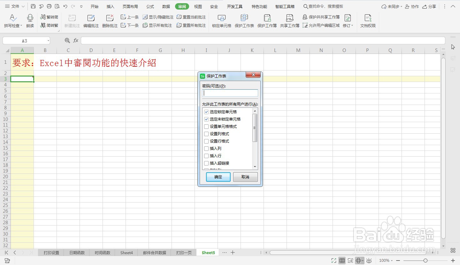Enable 设置行格式 checkbox
The width and height of the screenshot is (460, 265).
tap(206, 141)
